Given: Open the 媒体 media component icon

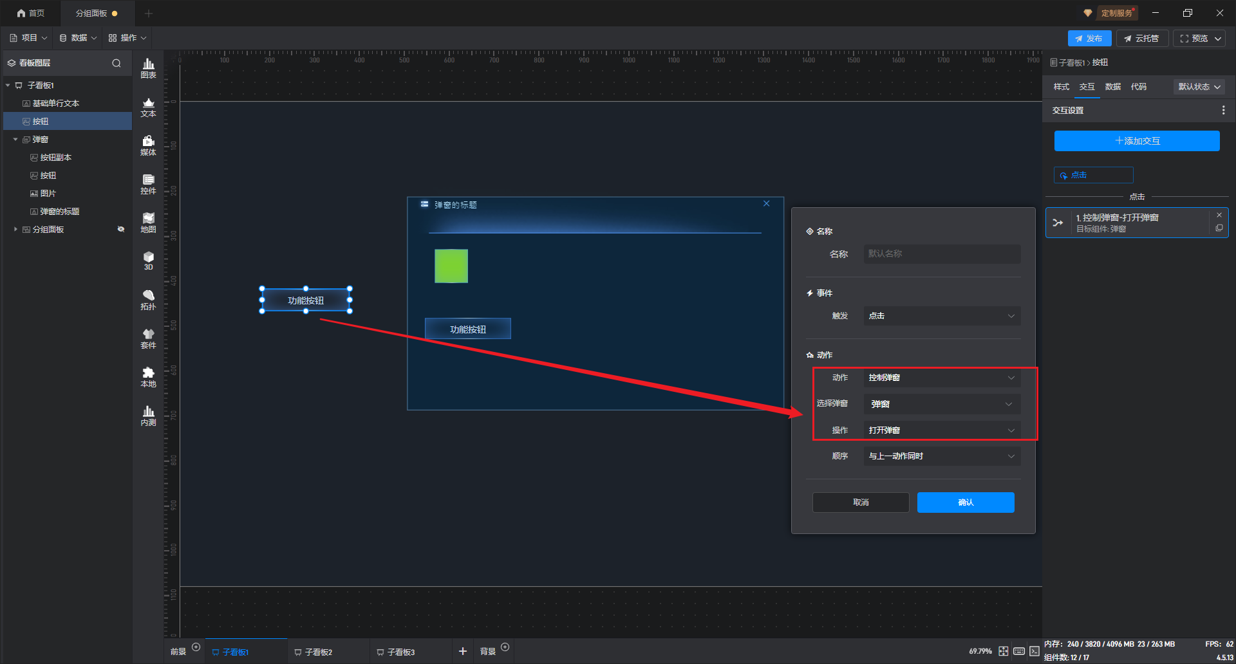Looking at the screenshot, I should [148, 145].
